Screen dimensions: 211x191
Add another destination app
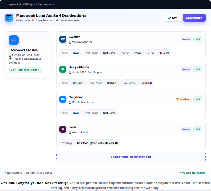pyautogui.click(x=131, y=157)
